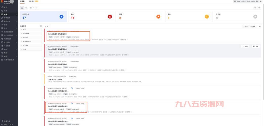Image resolution: width=264 pixels, height=126 pixels.
Task: Open the search-type dropdown beside the view icons
Action: [32, 8]
